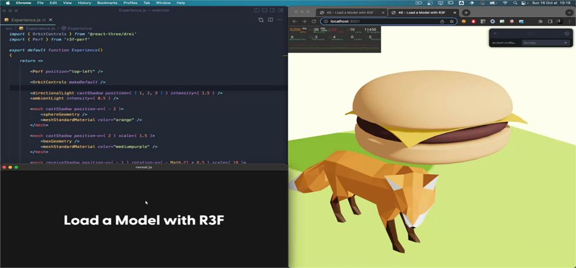Click the src breadcrumb folder
This screenshot has height=268, width=576.
click(x=9, y=28)
